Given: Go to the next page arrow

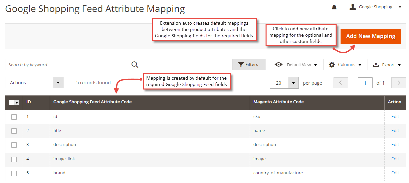Looking at the screenshot, I should point(398,83).
